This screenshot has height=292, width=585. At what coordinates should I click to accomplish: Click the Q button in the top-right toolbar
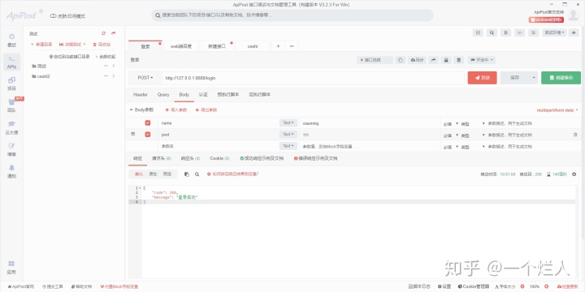tap(492, 32)
